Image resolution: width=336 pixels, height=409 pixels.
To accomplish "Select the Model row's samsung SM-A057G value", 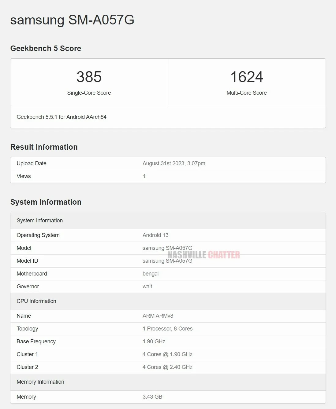I will (x=167, y=248).
